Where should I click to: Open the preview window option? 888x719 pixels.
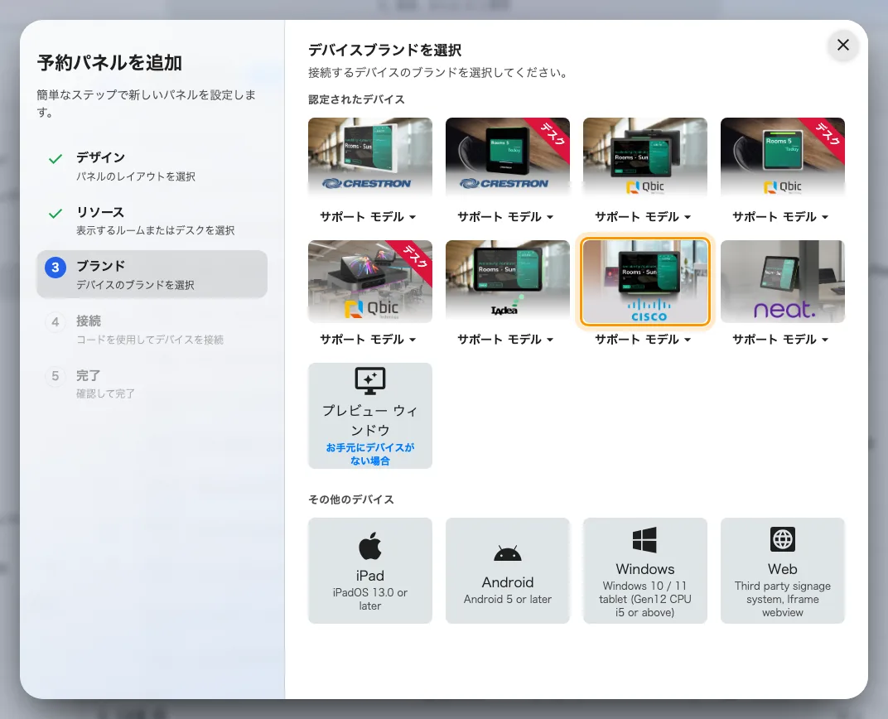(x=369, y=416)
